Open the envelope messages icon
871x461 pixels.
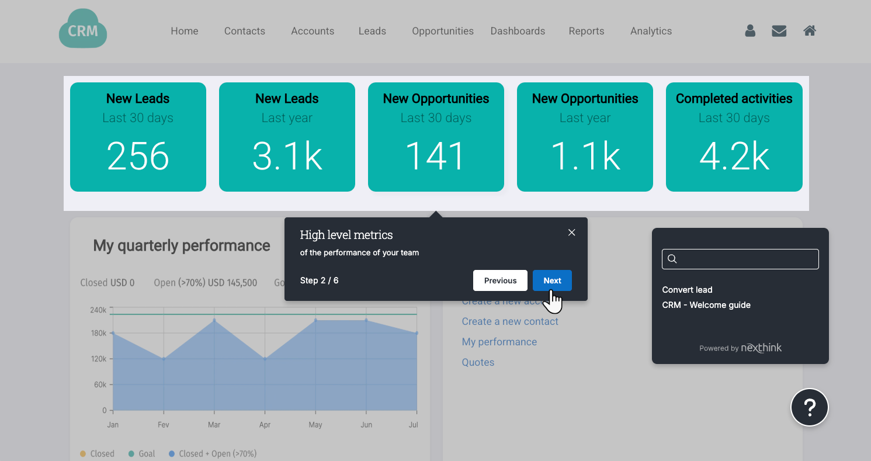[779, 31]
